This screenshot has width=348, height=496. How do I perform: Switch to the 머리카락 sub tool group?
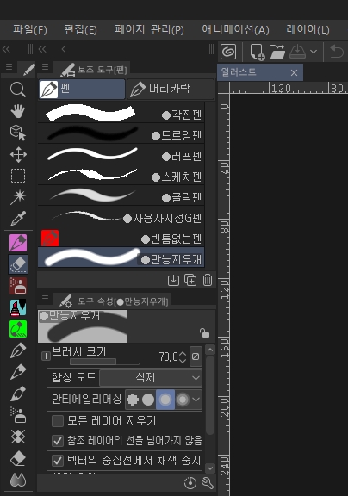pos(171,89)
